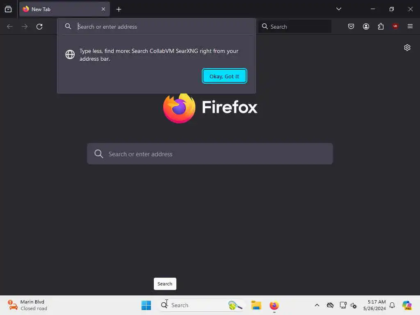Image resolution: width=420 pixels, height=315 pixels.
Task: Click the toolbar Search box
Action: [x=294, y=27]
